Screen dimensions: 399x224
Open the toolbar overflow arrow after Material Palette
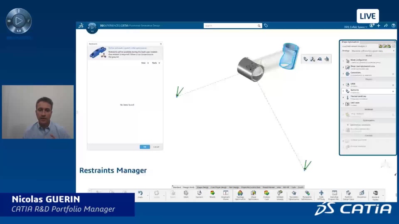(383, 195)
